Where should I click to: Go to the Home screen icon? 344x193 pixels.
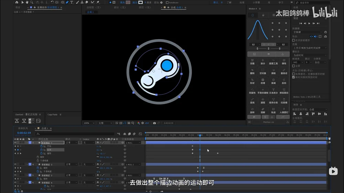17,2
